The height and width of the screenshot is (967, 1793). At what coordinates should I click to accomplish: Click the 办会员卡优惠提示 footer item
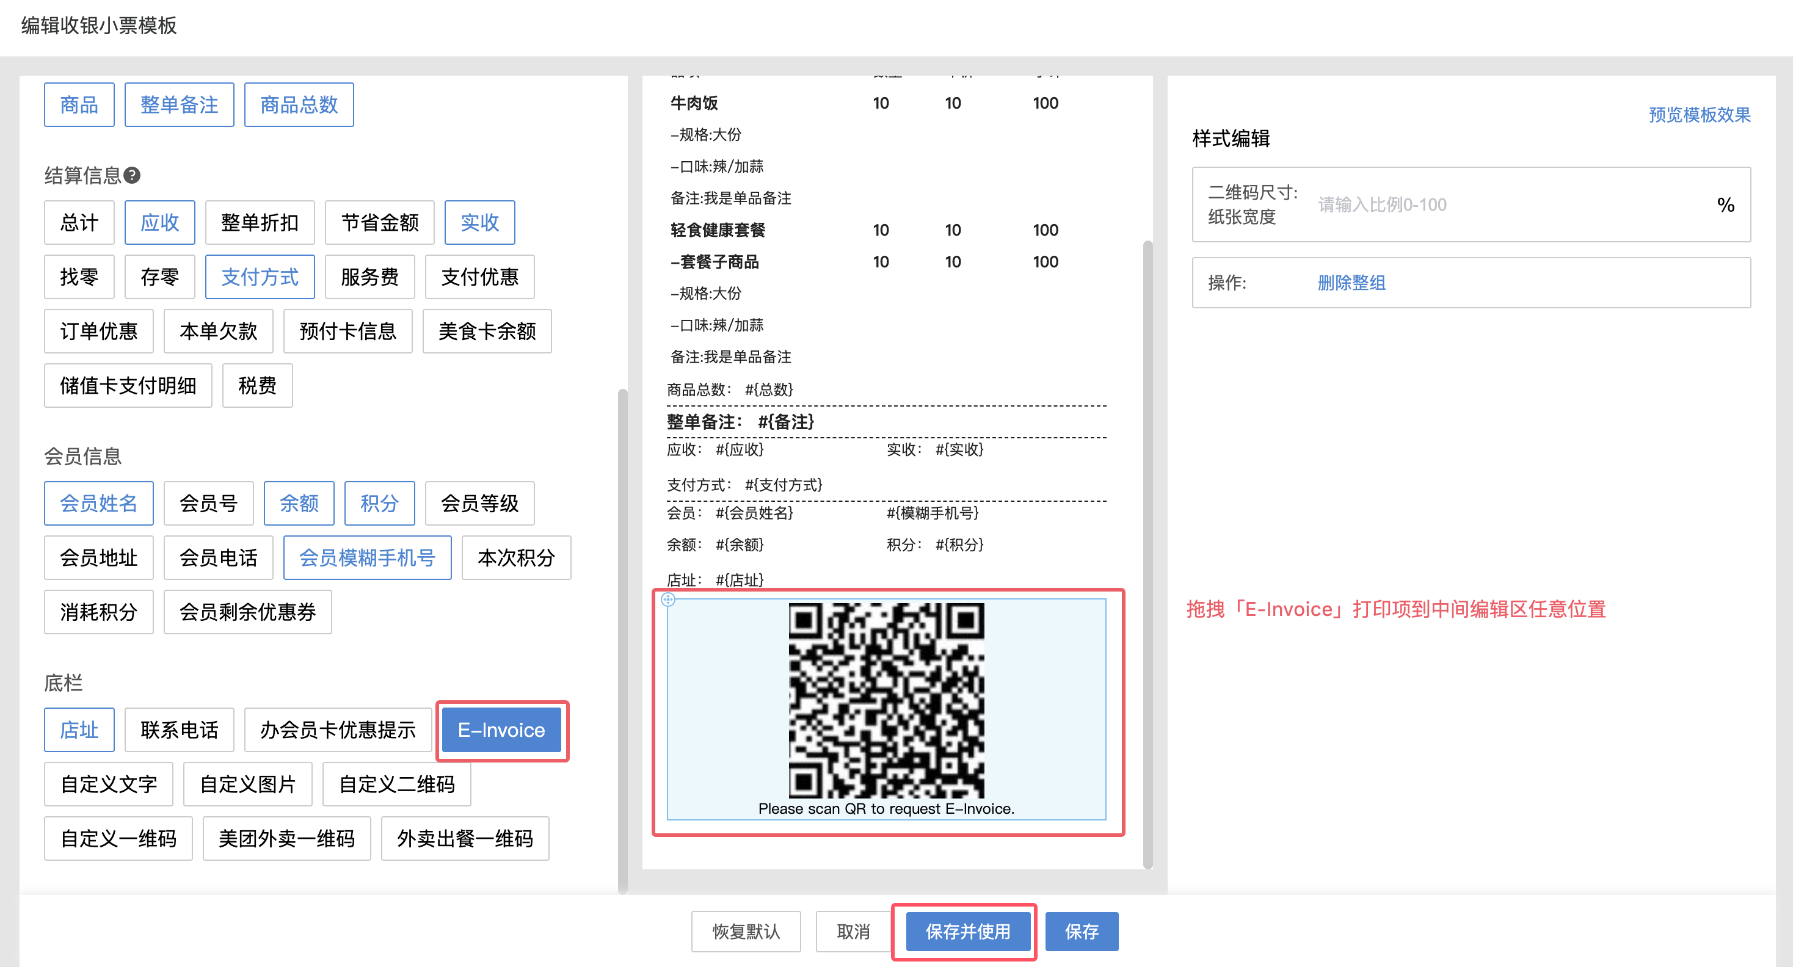click(x=338, y=730)
